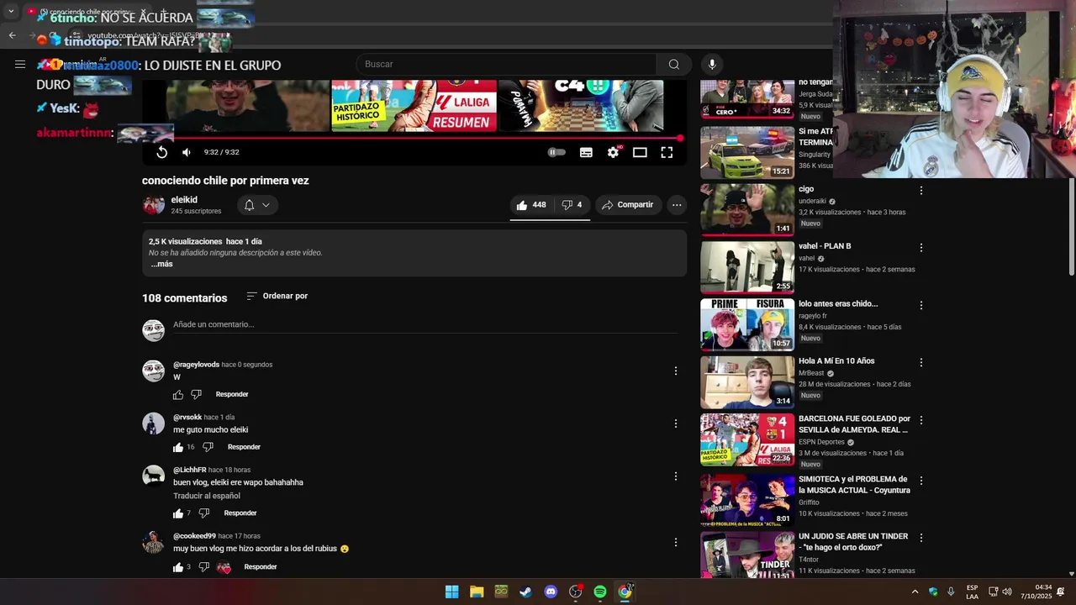Reply to @rageylovods comment via Responder
This screenshot has width=1076, height=605.
(232, 394)
